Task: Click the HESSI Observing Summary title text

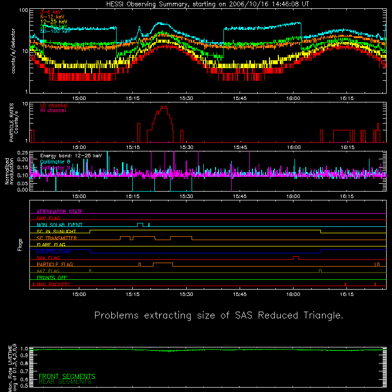Action: (x=208, y=4)
